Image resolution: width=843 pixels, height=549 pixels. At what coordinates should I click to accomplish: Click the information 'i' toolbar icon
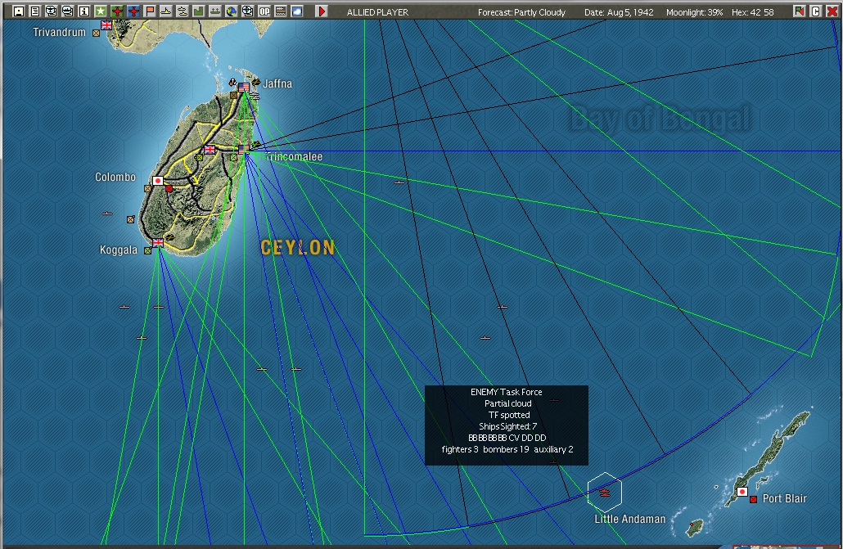[x=84, y=11]
